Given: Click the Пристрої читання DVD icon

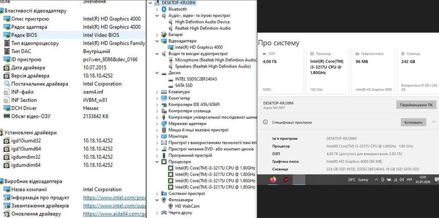Looking at the screenshot, I should [x=164, y=149].
